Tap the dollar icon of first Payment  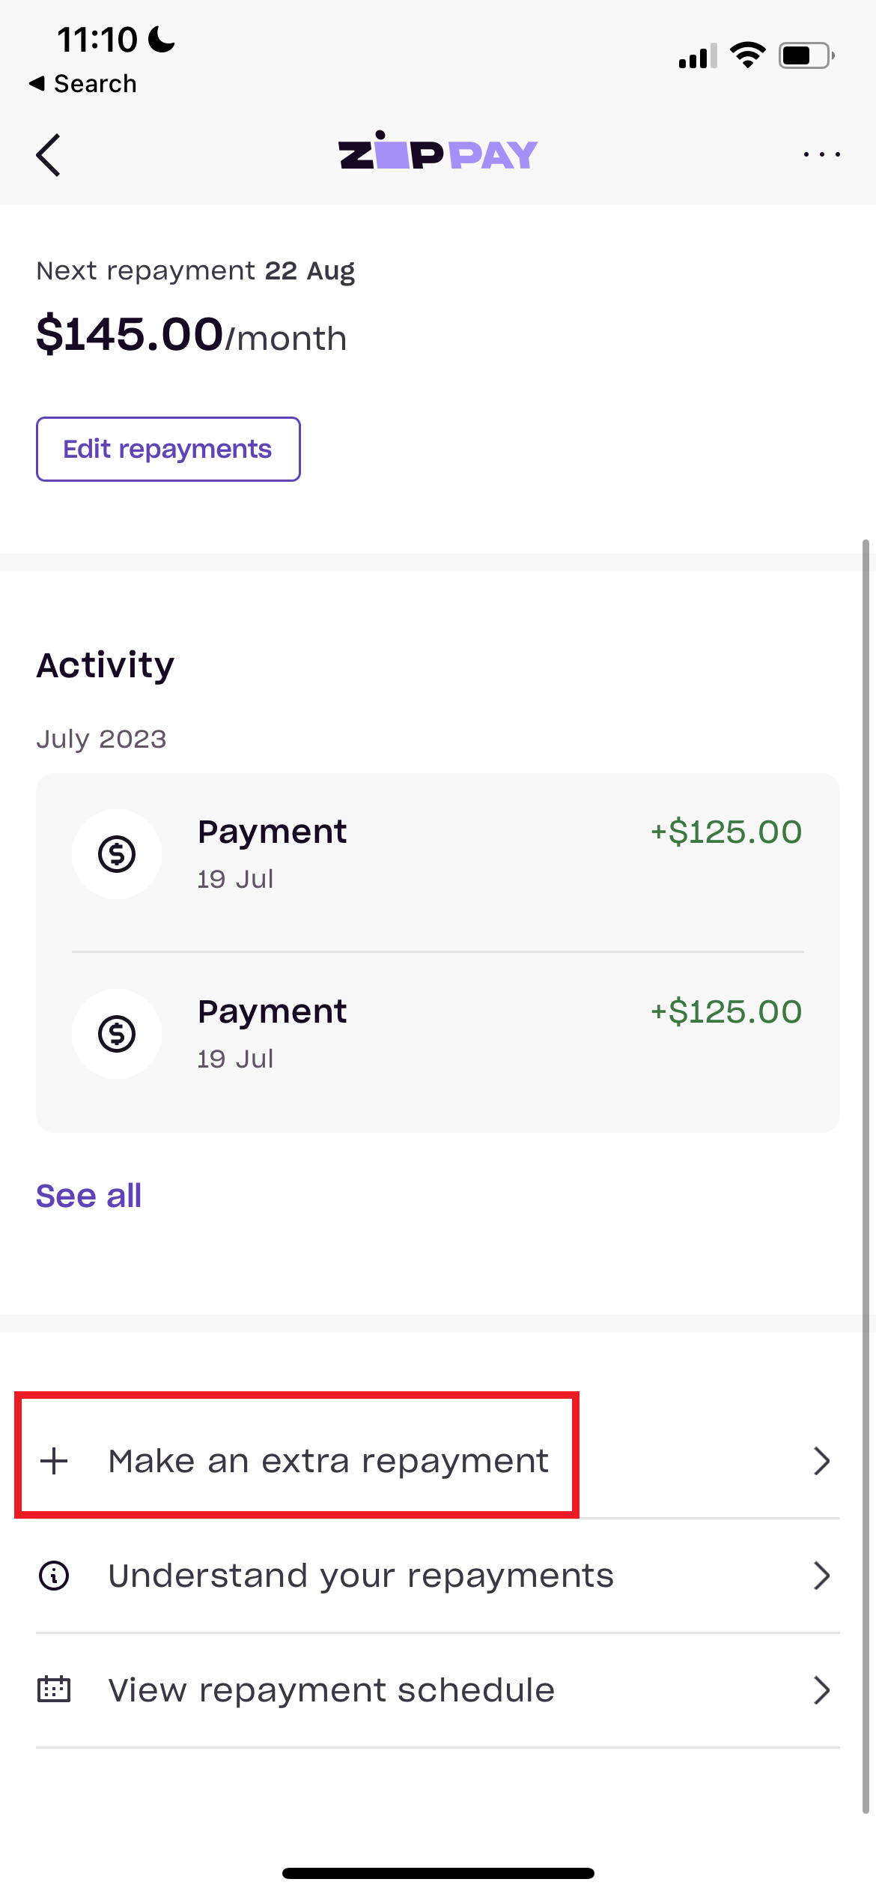click(x=117, y=854)
